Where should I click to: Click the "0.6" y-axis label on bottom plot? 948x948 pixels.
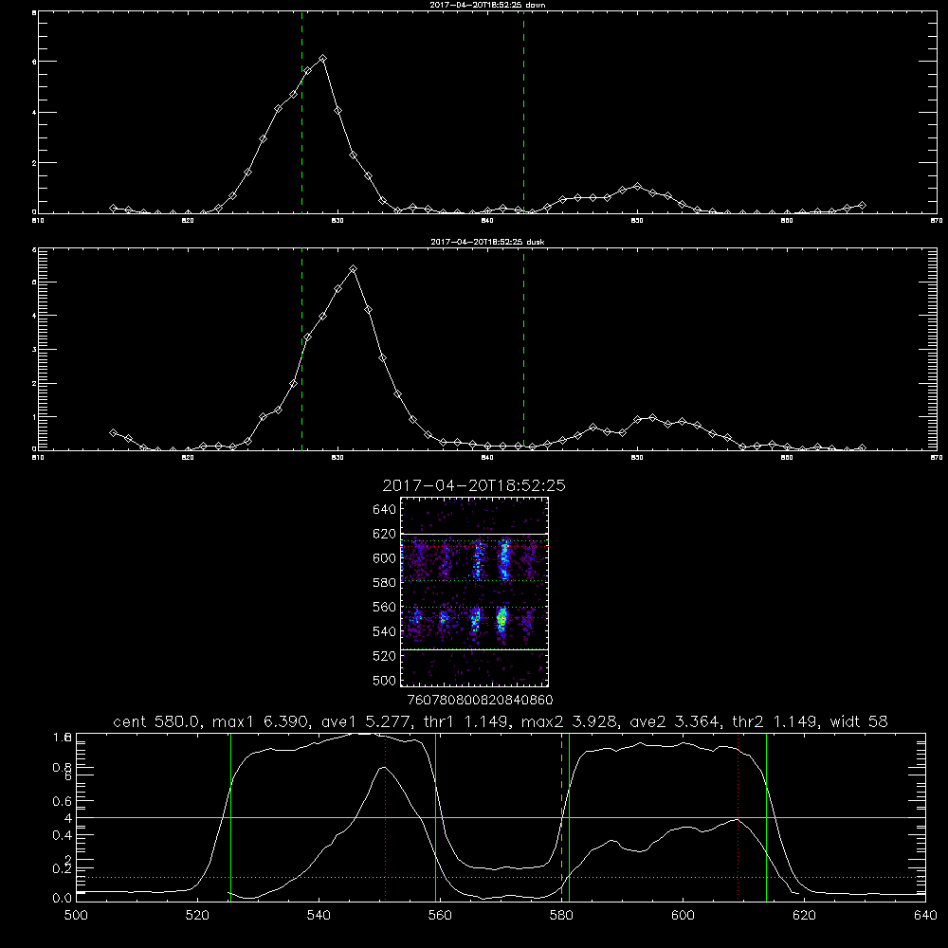(63, 801)
